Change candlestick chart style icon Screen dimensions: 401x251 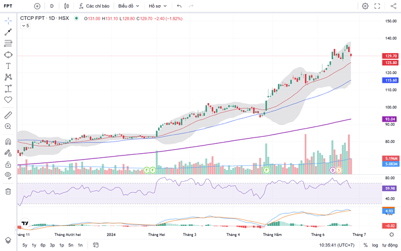tap(66, 6)
